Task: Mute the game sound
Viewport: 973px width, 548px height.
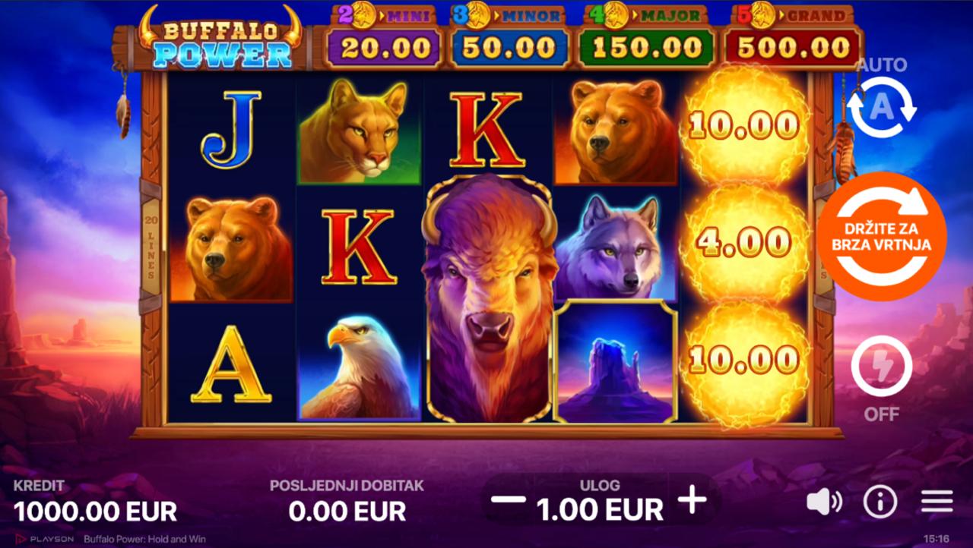Action: pos(824,502)
